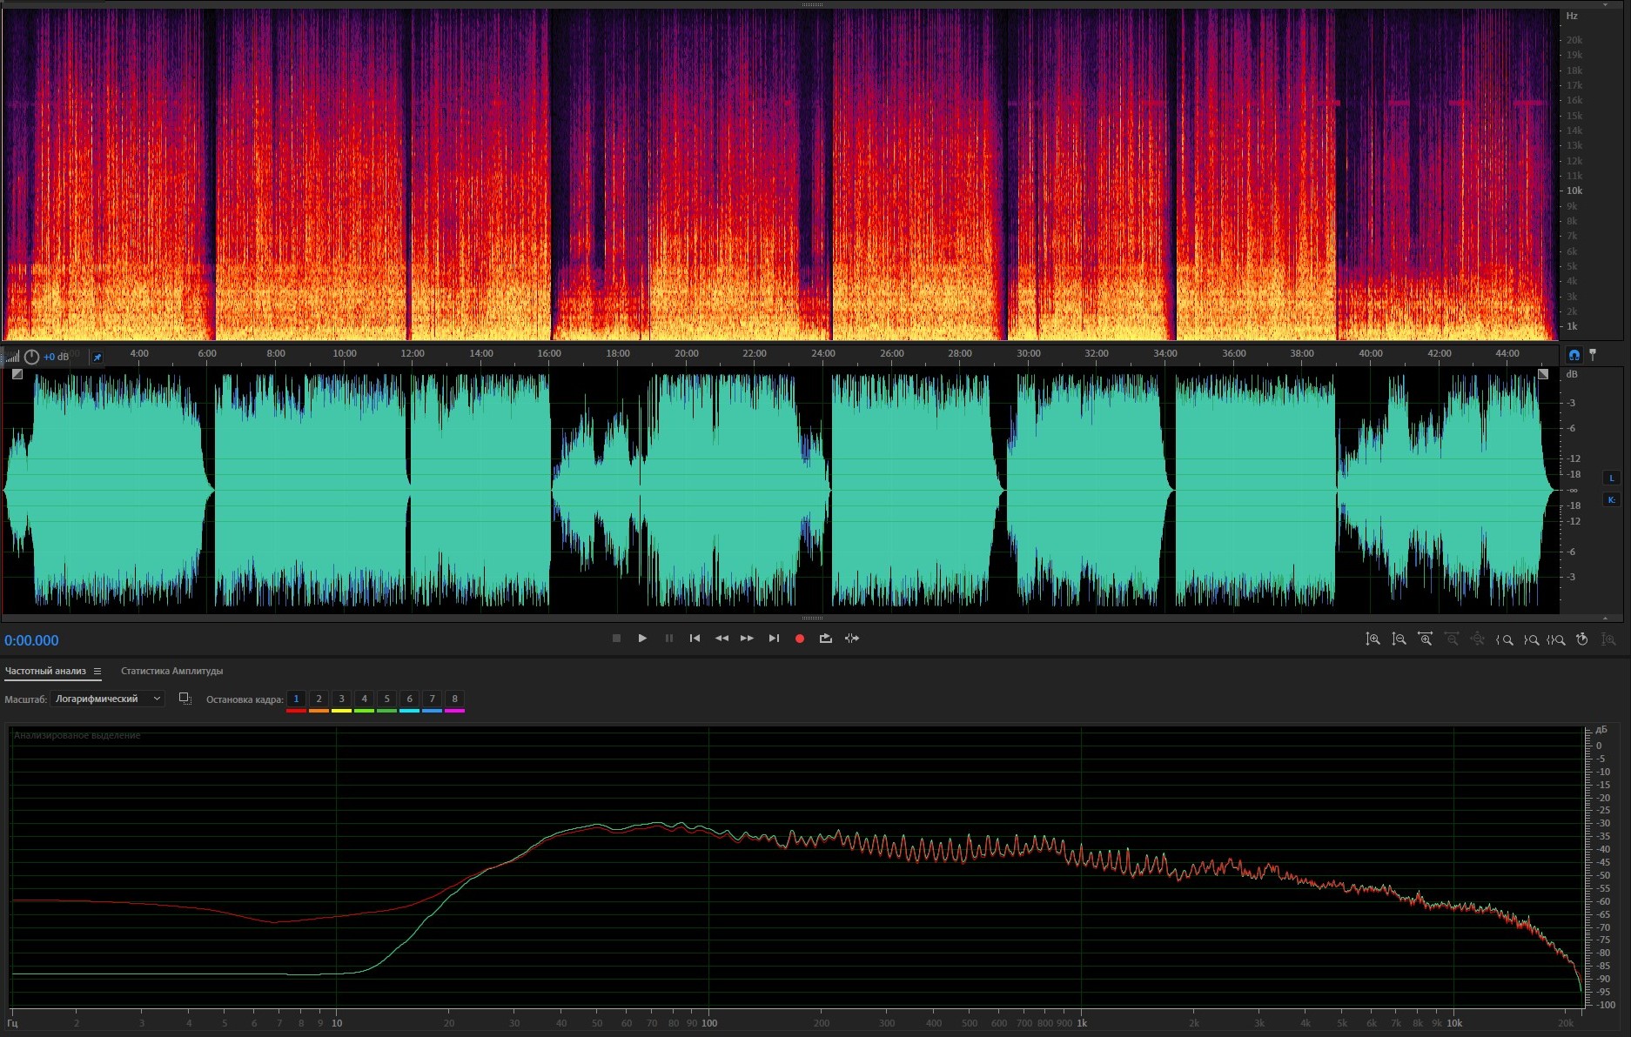This screenshot has width=1631, height=1037.
Task: Click the fade-out handle on waveform
Action: tap(1543, 374)
